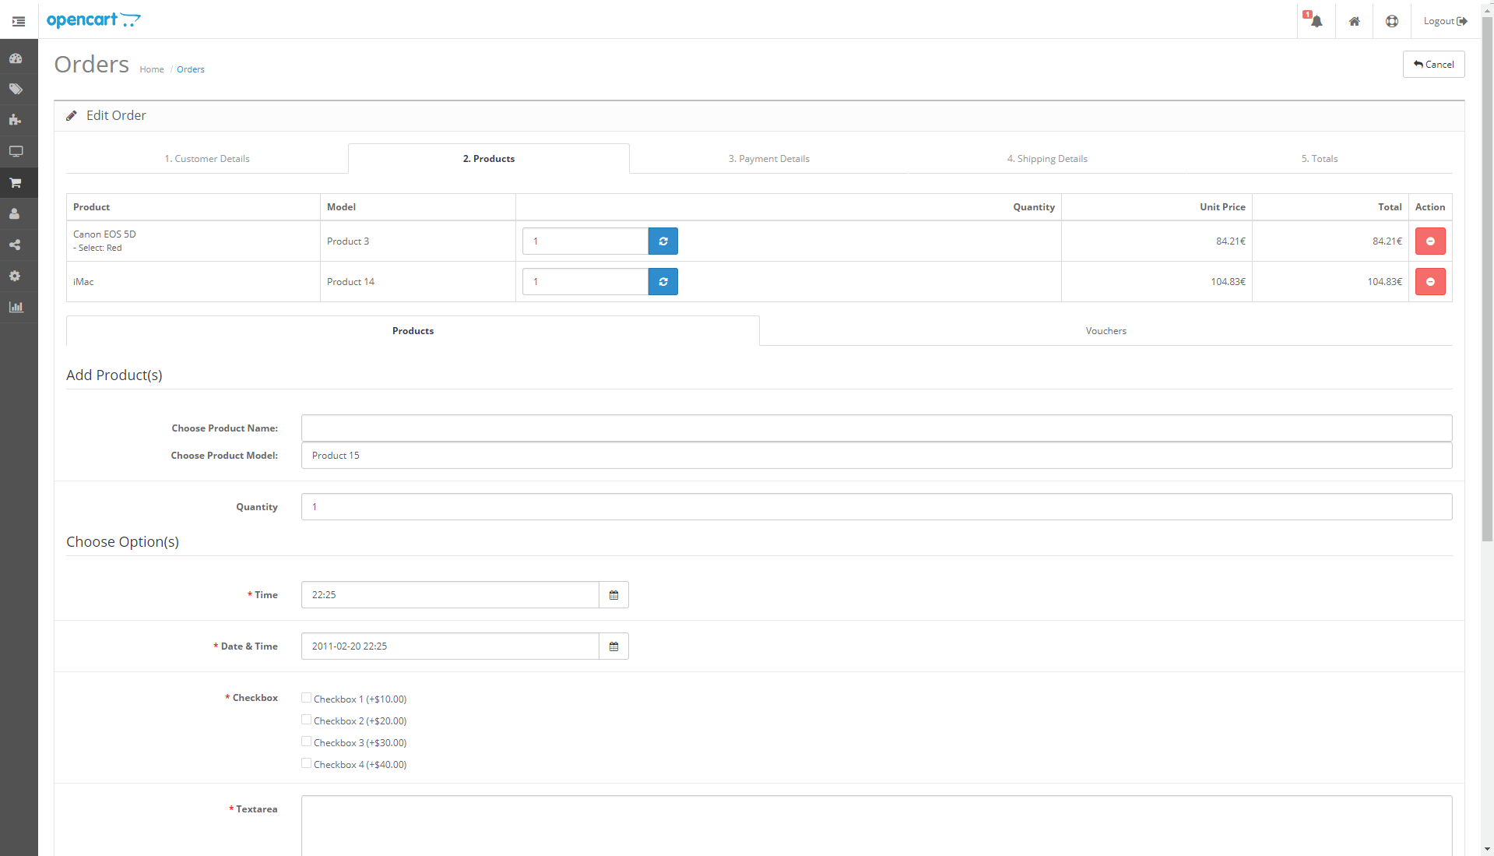This screenshot has width=1494, height=856.
Task: Select the Products sub-tab
Action: 413,331
